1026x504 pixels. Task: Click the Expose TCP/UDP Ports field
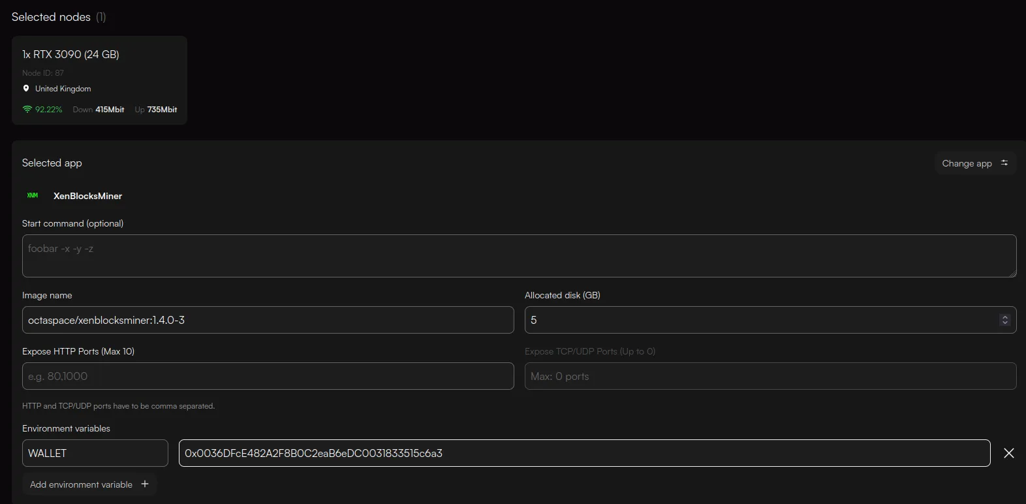pyautogui.click(x=770, y=376)
